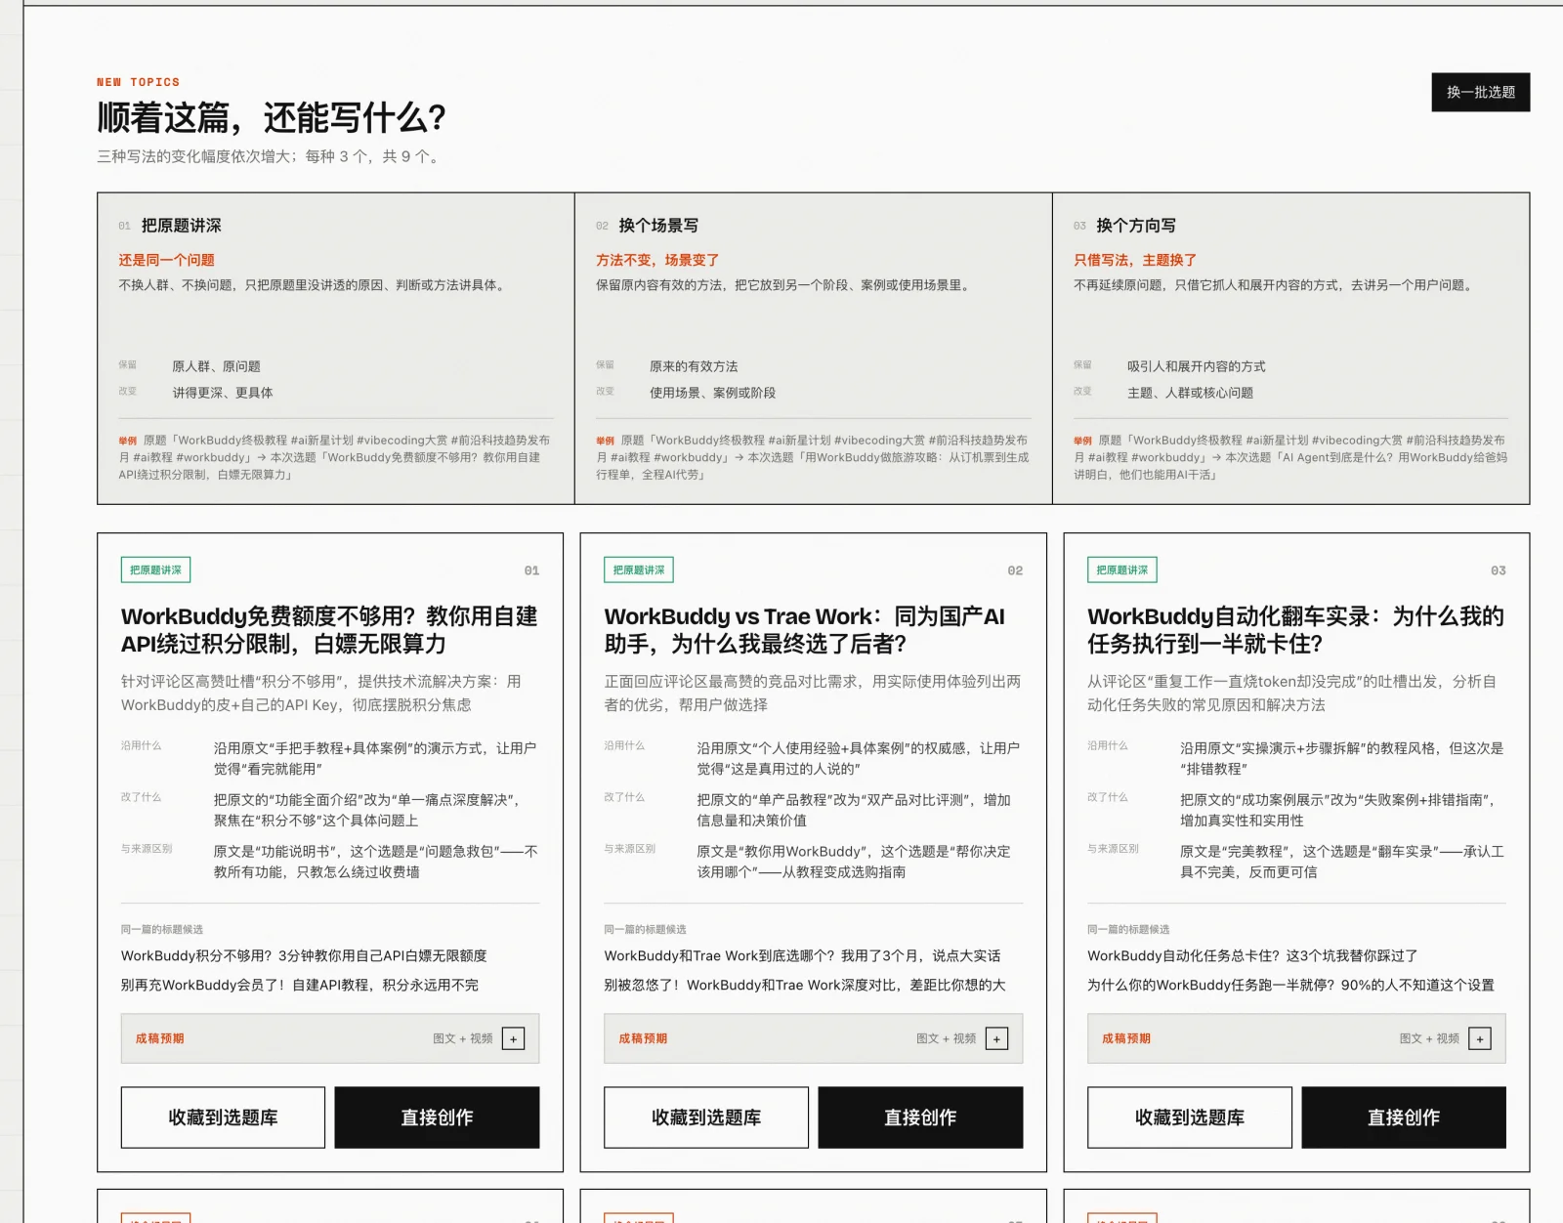Click 收藏到选题库 in Trae Work comparison card
The image size is (1563, 1223).
pos(706,1118)
